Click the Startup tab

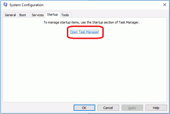point(52,14)
